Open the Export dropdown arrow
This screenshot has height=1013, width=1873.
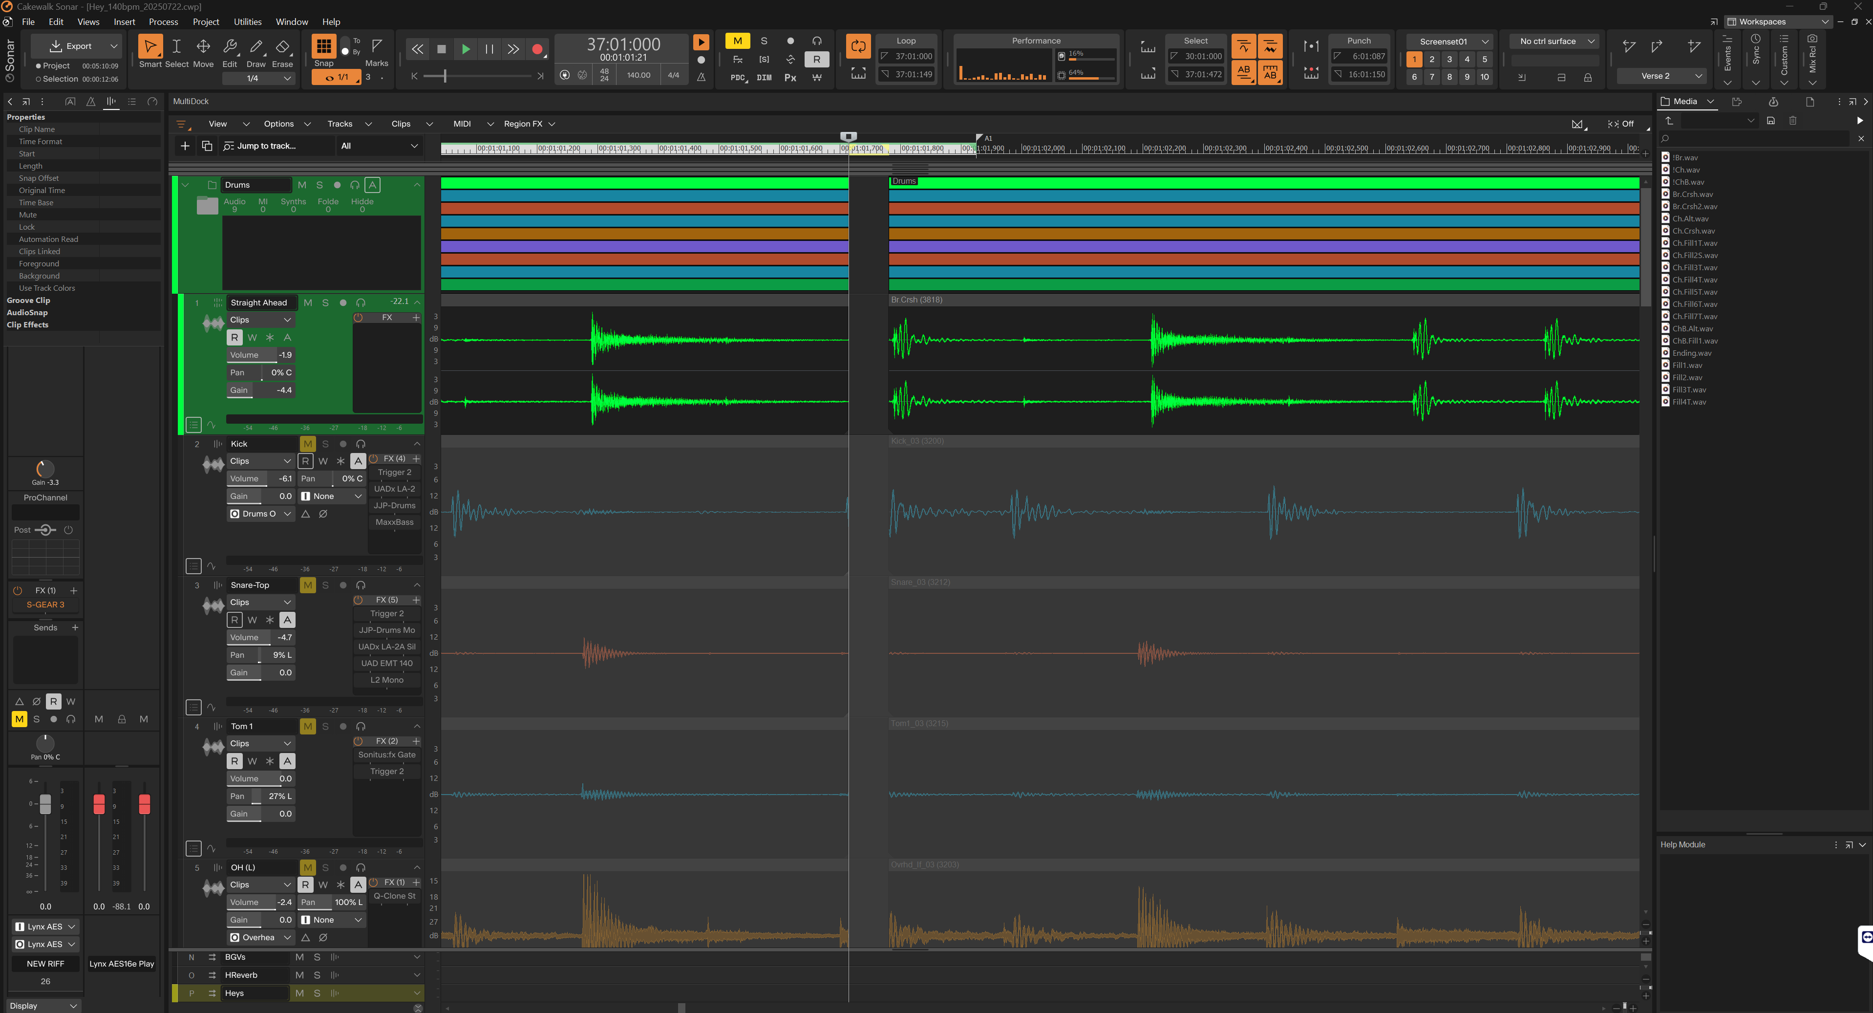[x=113, y=46]
